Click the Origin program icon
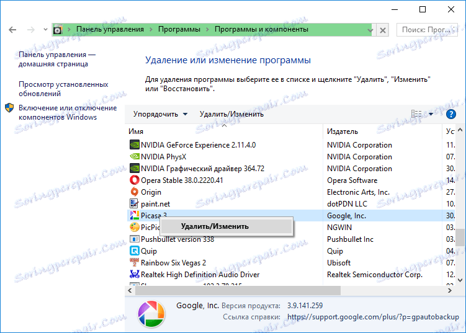 click(135, 192)
